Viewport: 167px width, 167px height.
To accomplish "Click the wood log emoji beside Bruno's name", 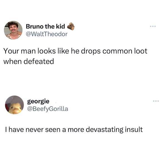I will pyautogui.click(x=70, y=26).
